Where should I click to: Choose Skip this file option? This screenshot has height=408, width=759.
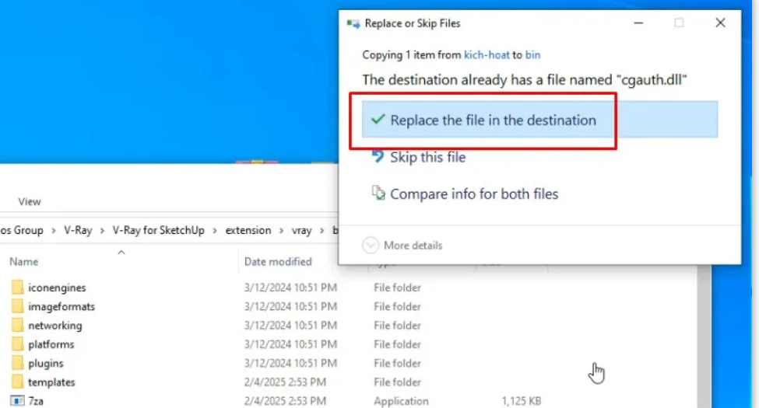click(427, 157)
